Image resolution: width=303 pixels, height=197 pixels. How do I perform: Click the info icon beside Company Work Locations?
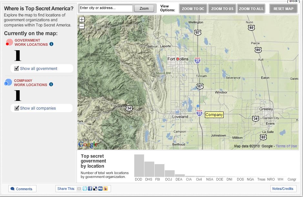[51, 84]
